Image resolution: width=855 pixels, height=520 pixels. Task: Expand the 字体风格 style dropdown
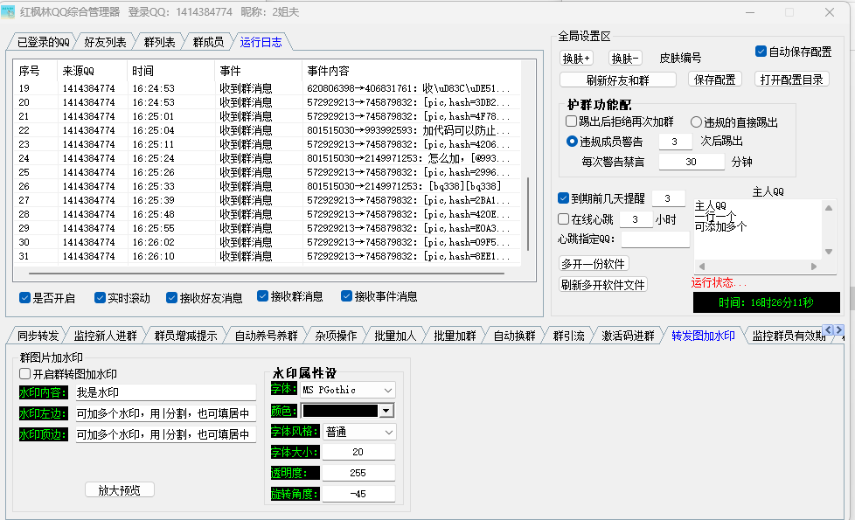click(x=387, y=432)
